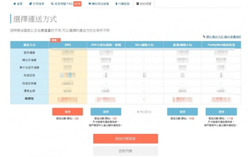This screenshot has width=248, height=157.
Task: Click the person icon for 代購服務
Action: pyautogui.click(x=116, y=4)
